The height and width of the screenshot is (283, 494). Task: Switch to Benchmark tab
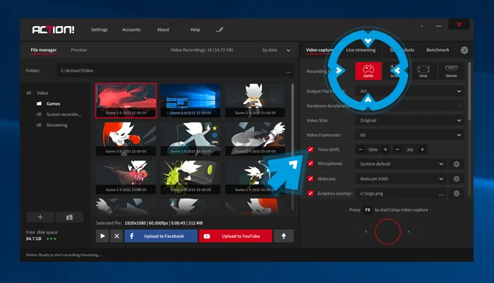tap(438, 50)
